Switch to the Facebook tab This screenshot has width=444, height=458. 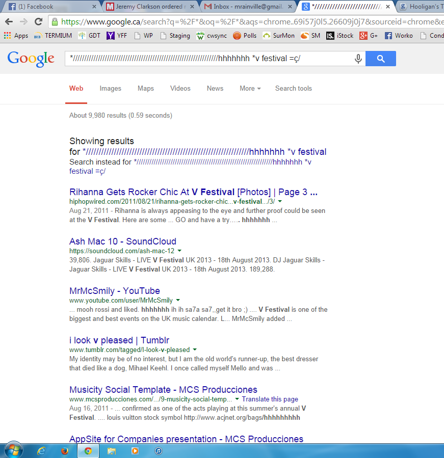(x=49, y=7)
